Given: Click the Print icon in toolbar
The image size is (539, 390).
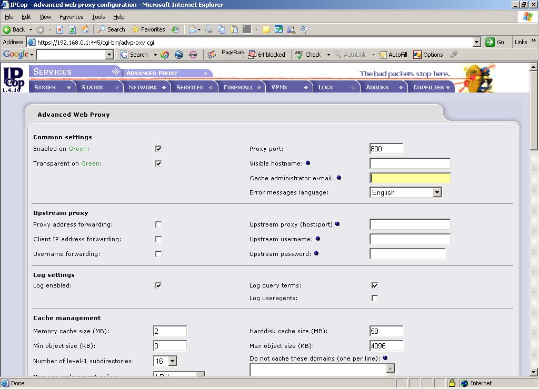Looking at the screenshot, I should (x=208, y=29).
